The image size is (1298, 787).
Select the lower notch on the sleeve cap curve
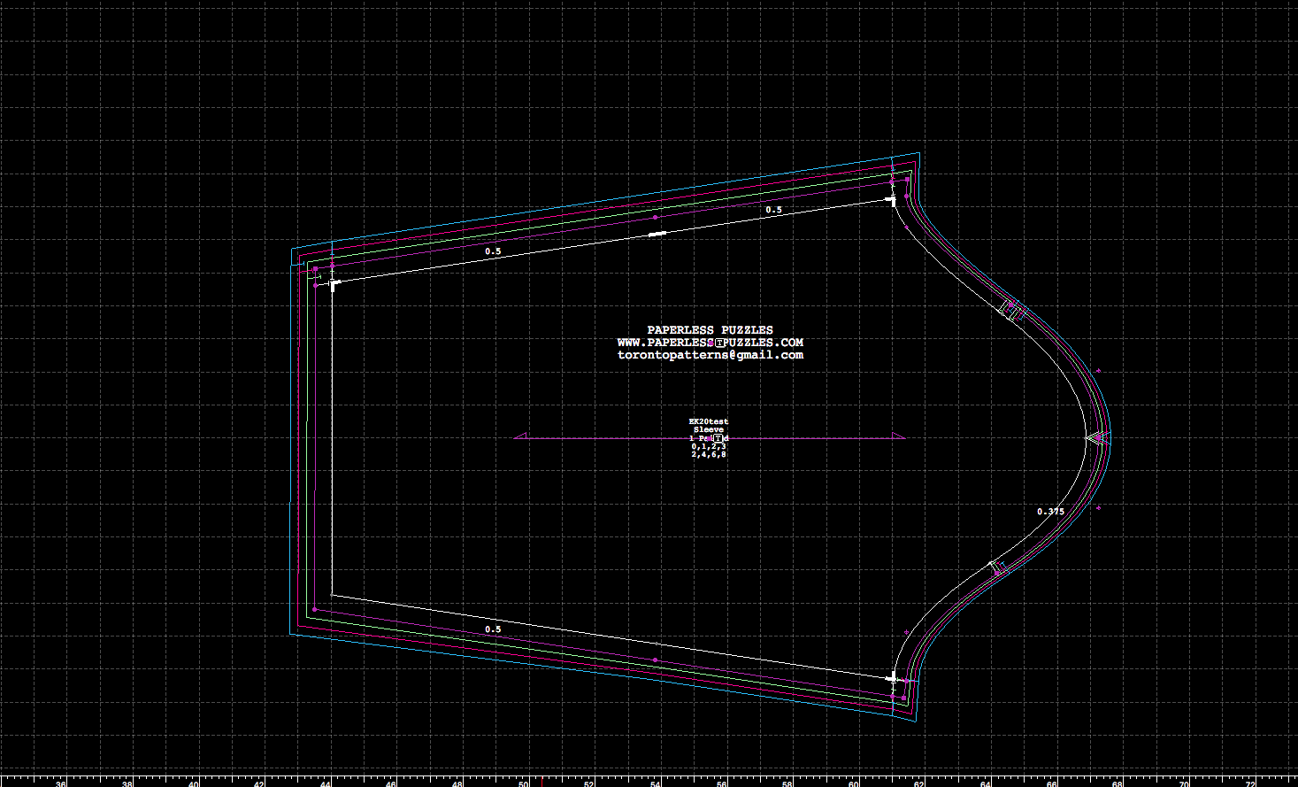coord(998,567)
